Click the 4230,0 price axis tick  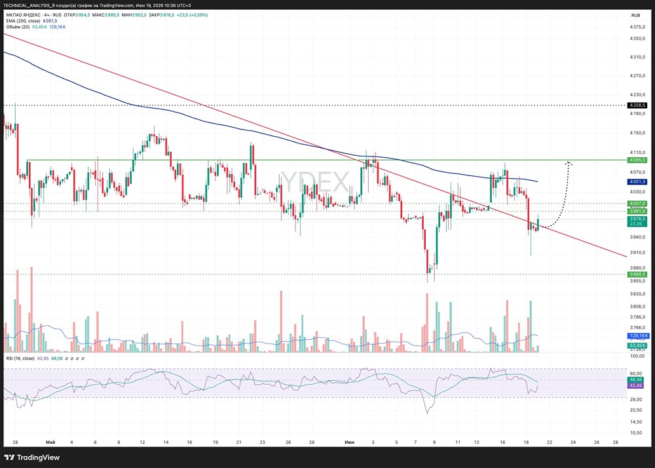coord(637,95)
